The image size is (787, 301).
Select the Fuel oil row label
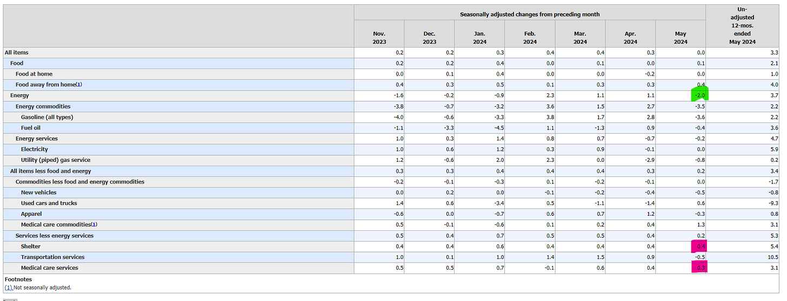pos(32,128)
